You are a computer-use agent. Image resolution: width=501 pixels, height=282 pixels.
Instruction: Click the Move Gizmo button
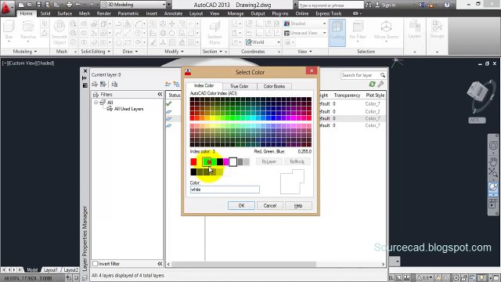tap(386, 31)
